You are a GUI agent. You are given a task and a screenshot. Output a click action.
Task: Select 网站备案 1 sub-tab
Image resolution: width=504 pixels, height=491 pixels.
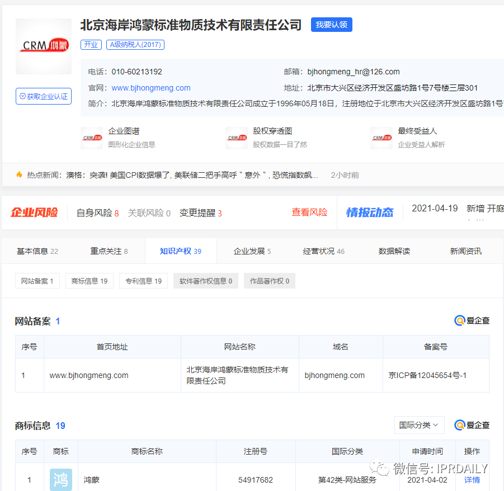pos(37,281)
